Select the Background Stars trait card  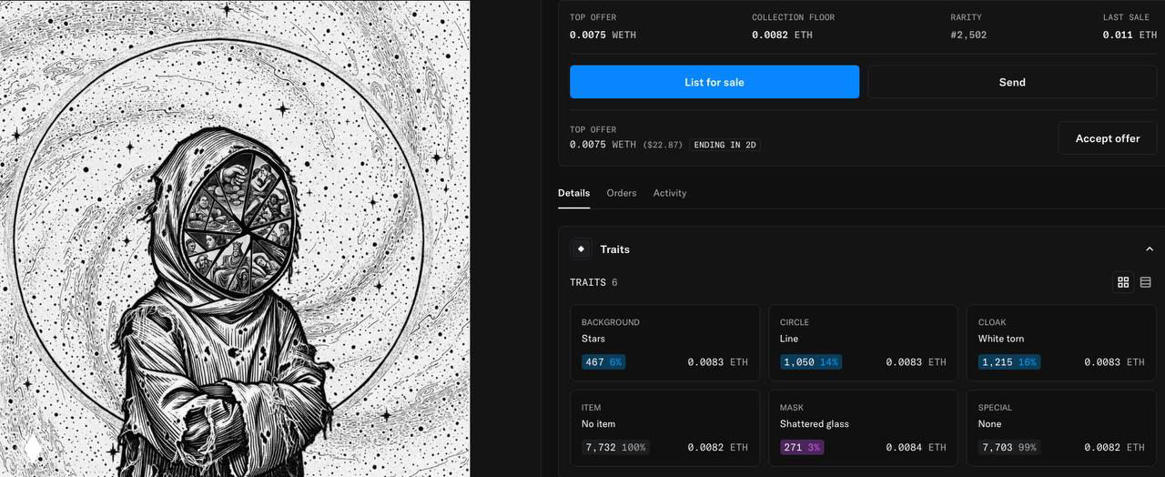point(664,342)
